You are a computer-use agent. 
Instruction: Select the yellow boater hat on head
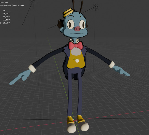click(x=68, y=12)
